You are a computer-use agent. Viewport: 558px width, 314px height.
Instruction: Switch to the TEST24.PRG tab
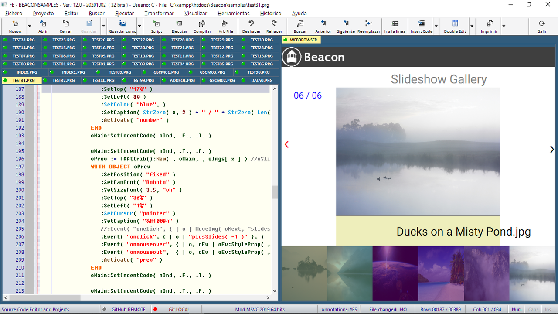click(x=21, y=40)
